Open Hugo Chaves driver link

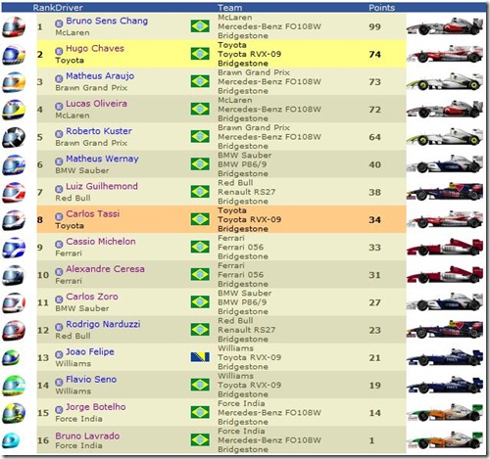tap(95, 48)
